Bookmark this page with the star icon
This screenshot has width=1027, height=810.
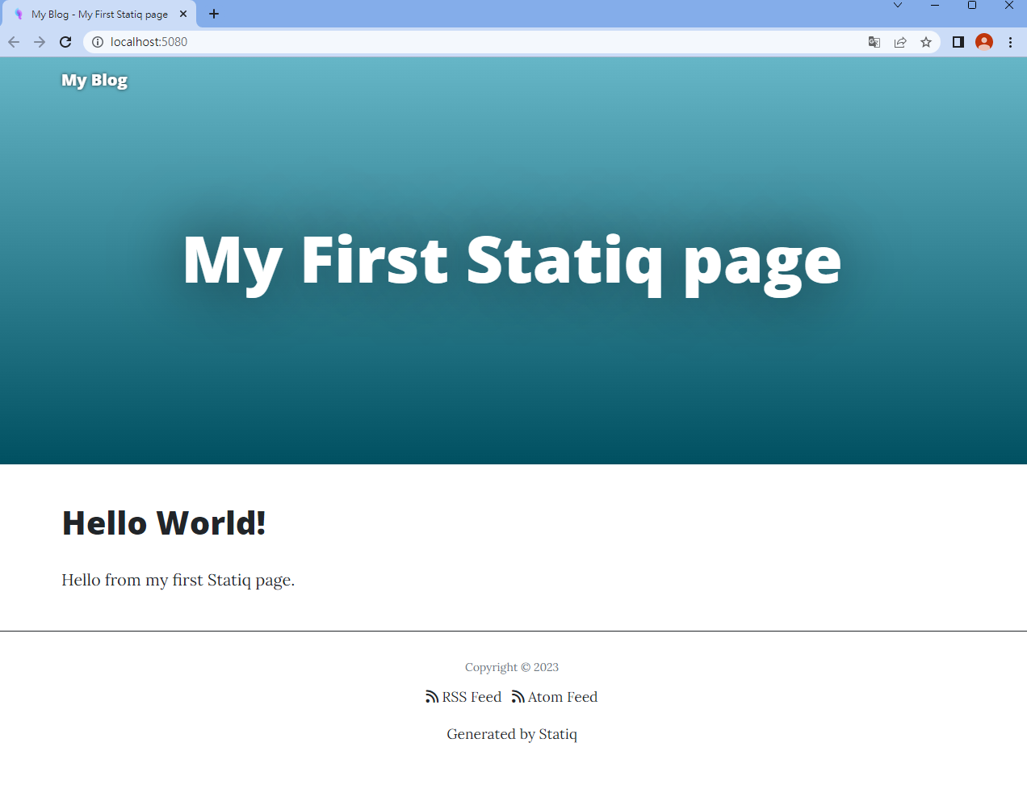(926, 42)
